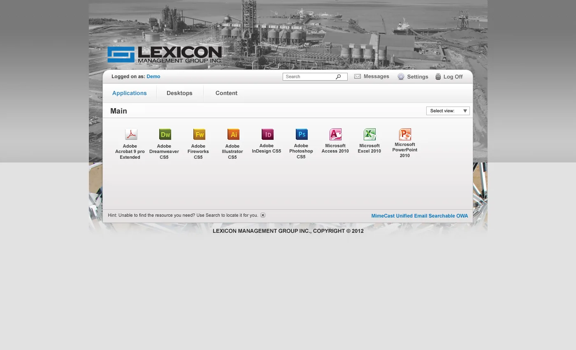Click the Adobe InDesign CS5 label text
The image size is (576, 350).
(267, 148)
